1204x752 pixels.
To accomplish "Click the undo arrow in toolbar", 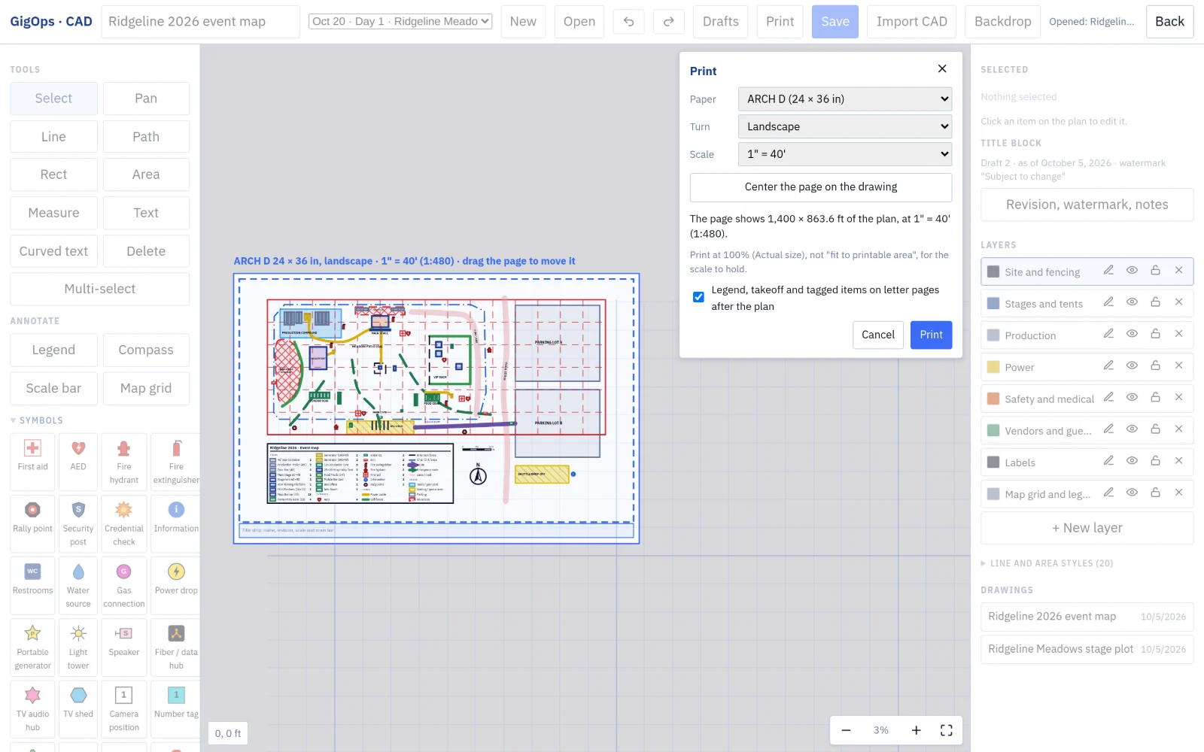I will [x=629, y=22].
